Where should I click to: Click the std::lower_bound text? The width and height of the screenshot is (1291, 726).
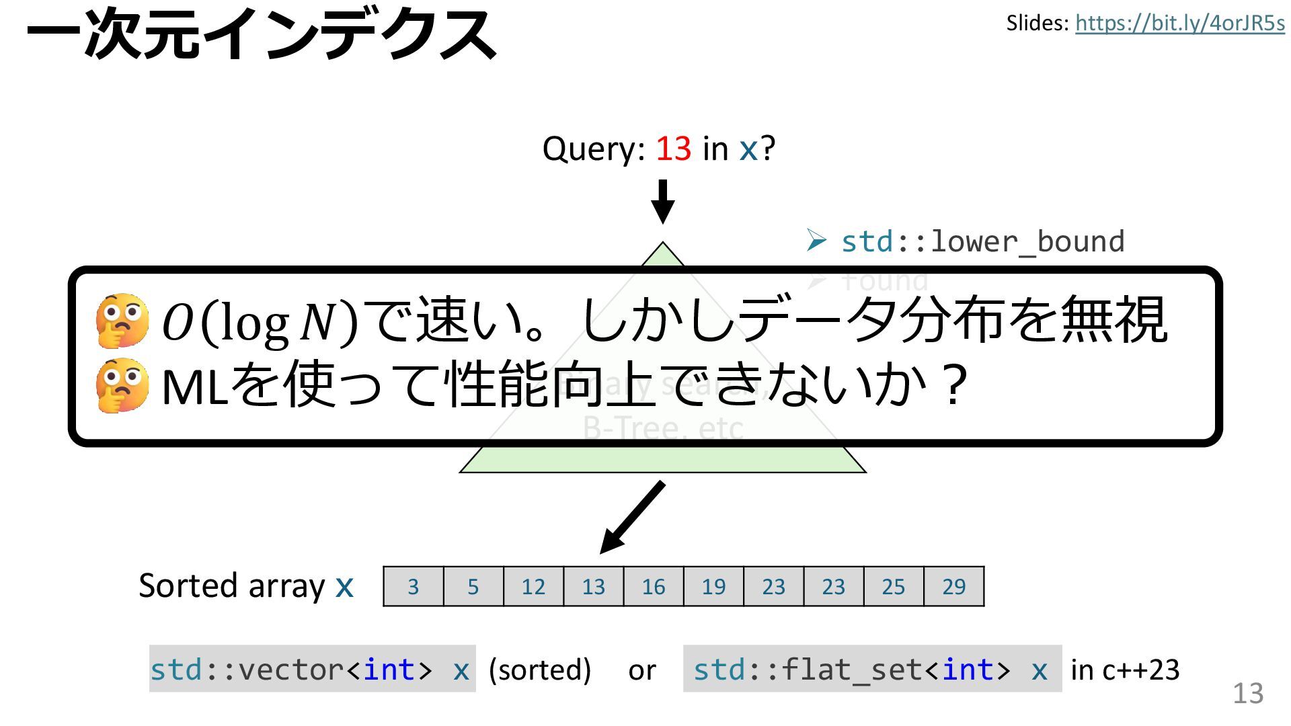(982, 242)
